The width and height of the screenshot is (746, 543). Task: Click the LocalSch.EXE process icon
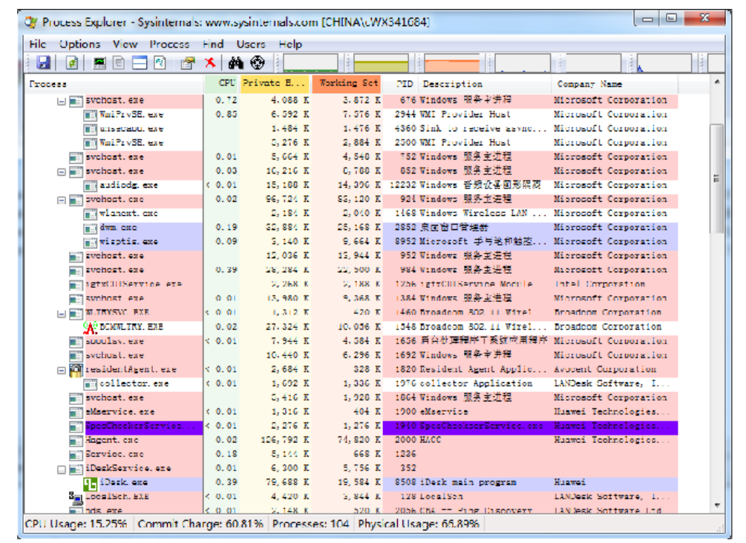pyautogui.click(x=76, y=497)
